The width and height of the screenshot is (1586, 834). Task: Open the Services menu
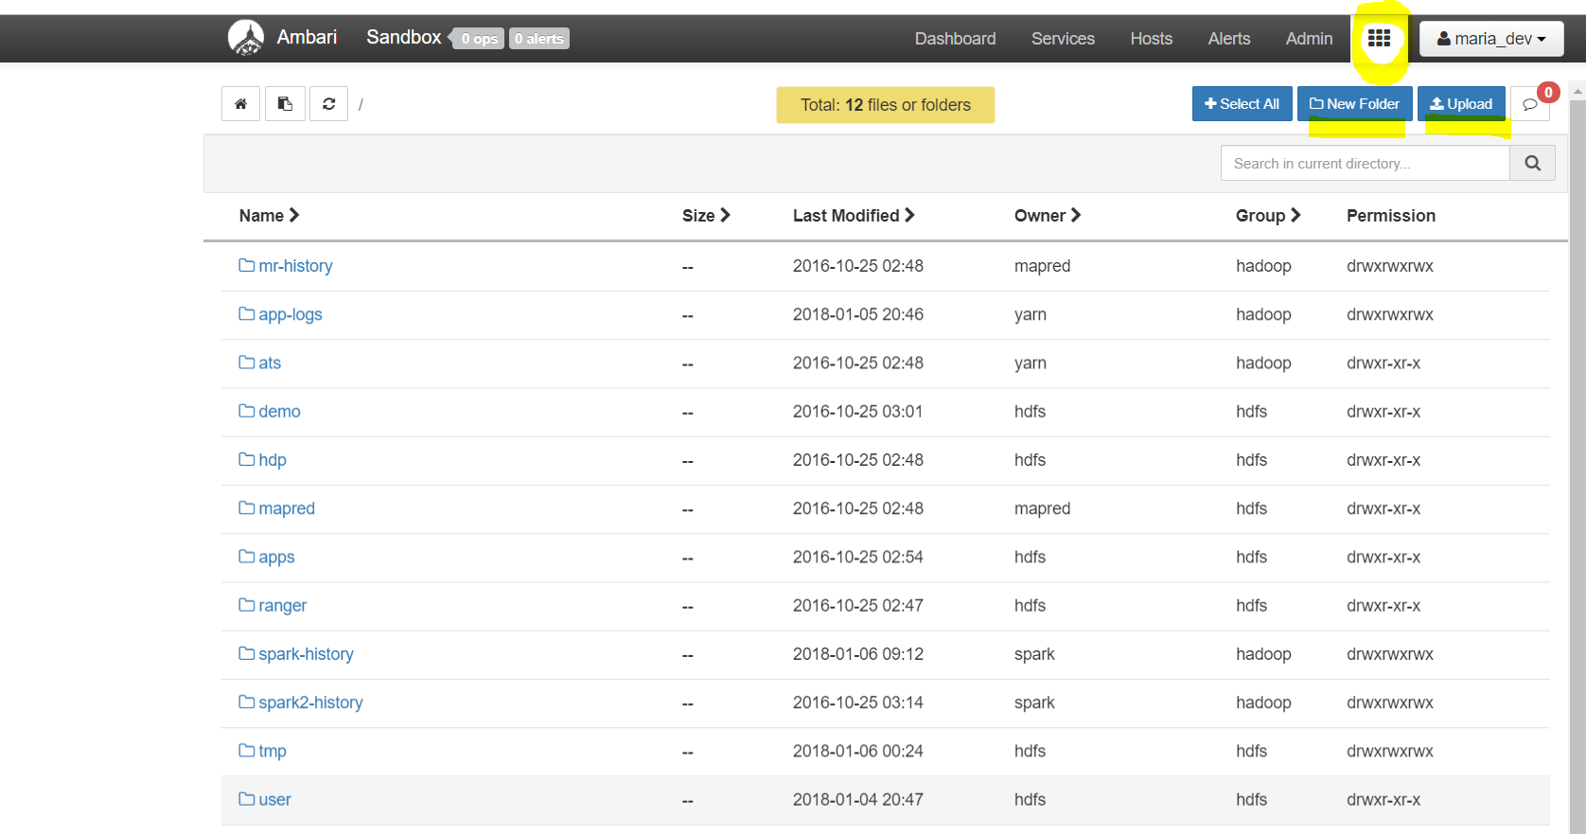point(1063,39)
